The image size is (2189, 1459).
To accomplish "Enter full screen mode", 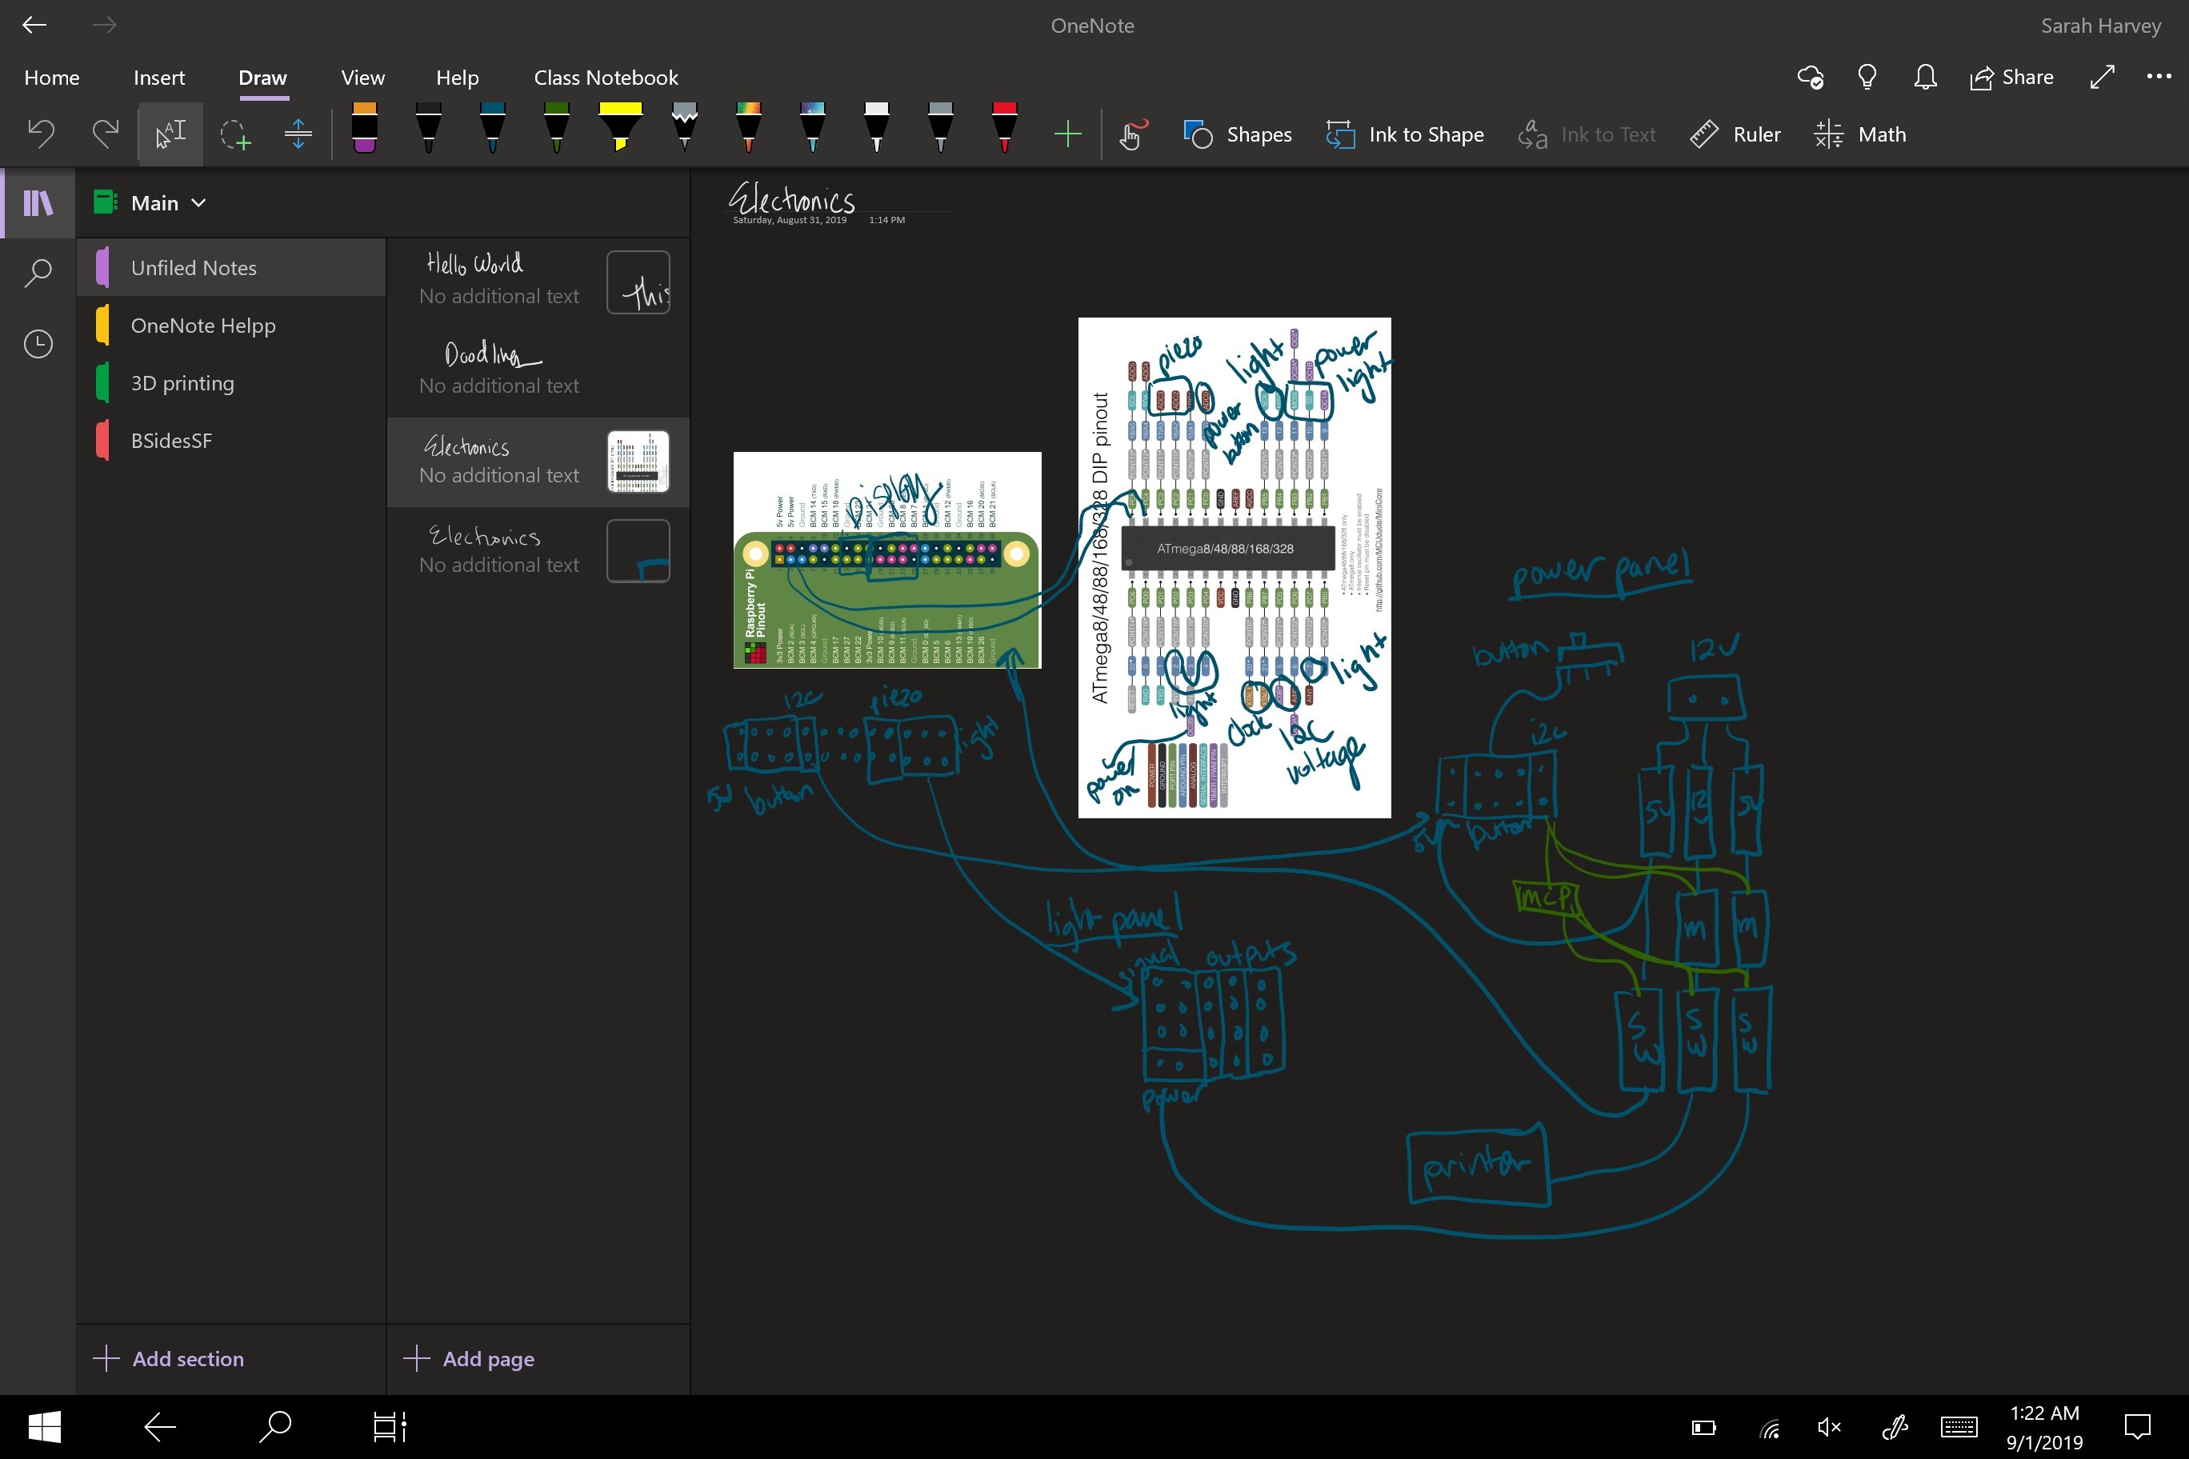I will coord(2102,78).
